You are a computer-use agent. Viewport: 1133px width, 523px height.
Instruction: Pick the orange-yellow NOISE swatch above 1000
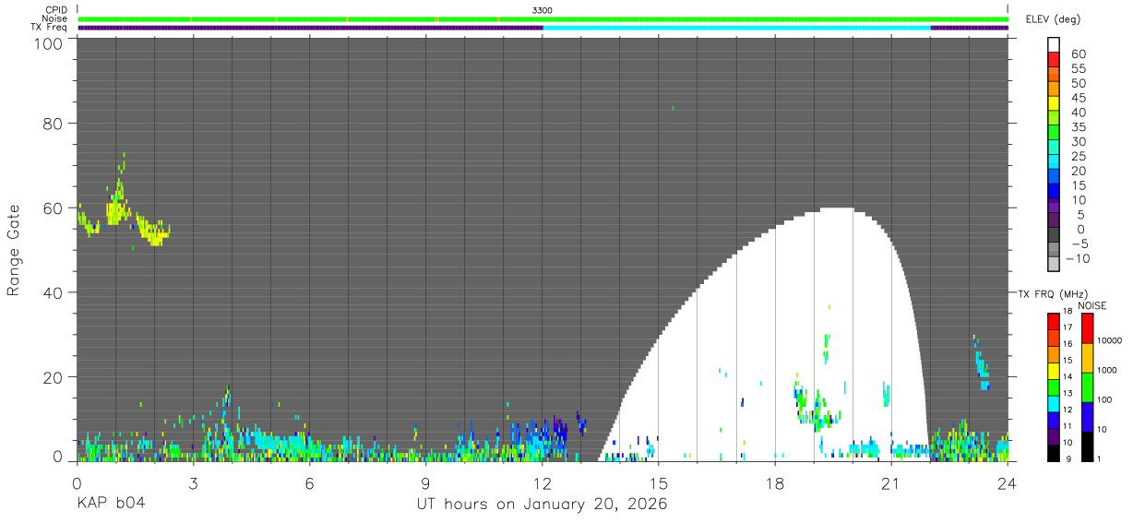click(1087, 357)
